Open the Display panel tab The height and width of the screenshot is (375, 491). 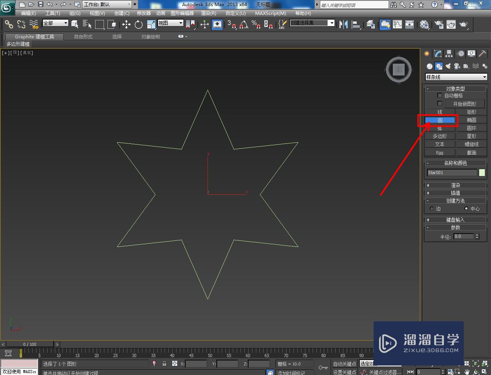point(471,54)
